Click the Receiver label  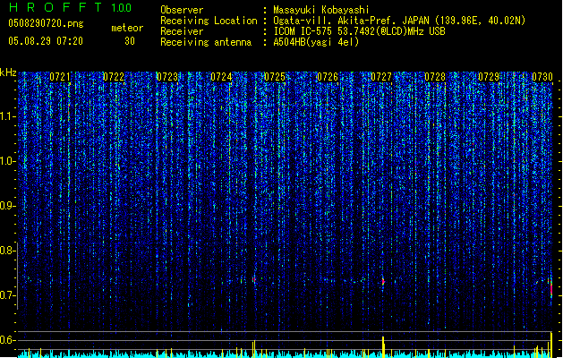click(x=182, y=31)
